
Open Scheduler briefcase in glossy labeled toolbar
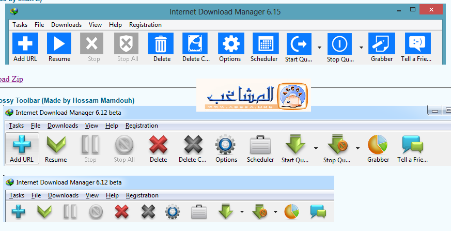(260, 145)
